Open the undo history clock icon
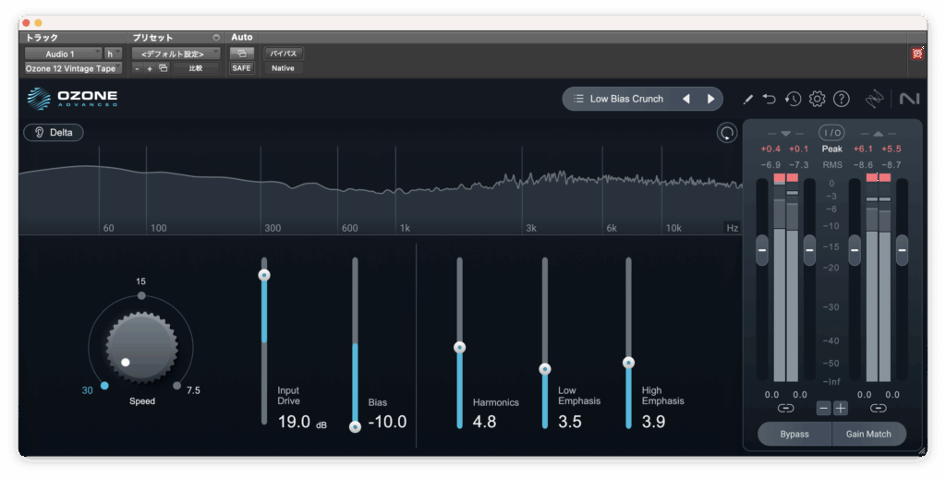 point(793,99)
